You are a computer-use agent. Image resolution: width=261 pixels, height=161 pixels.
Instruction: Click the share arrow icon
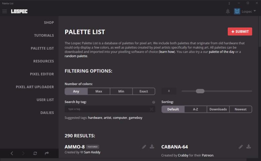coord(47,153)
